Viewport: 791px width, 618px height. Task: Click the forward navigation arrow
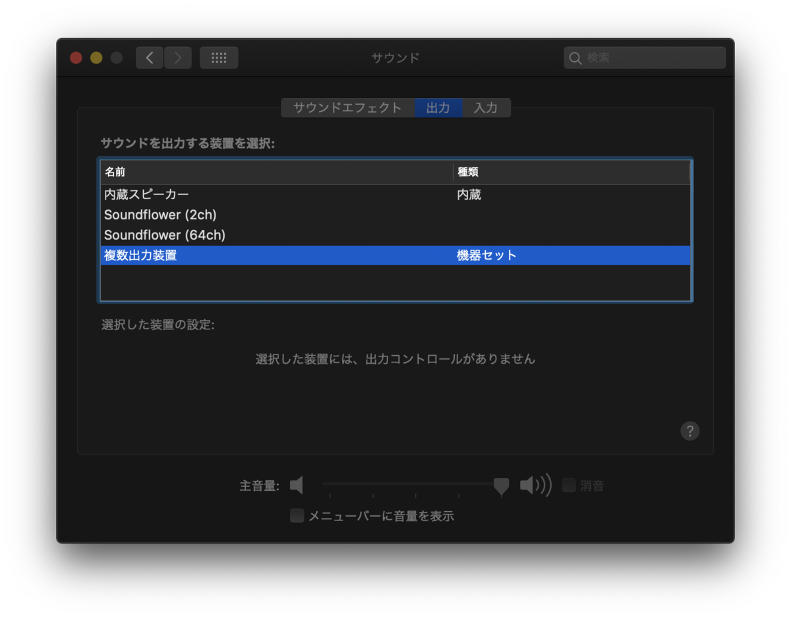[177, 57]
